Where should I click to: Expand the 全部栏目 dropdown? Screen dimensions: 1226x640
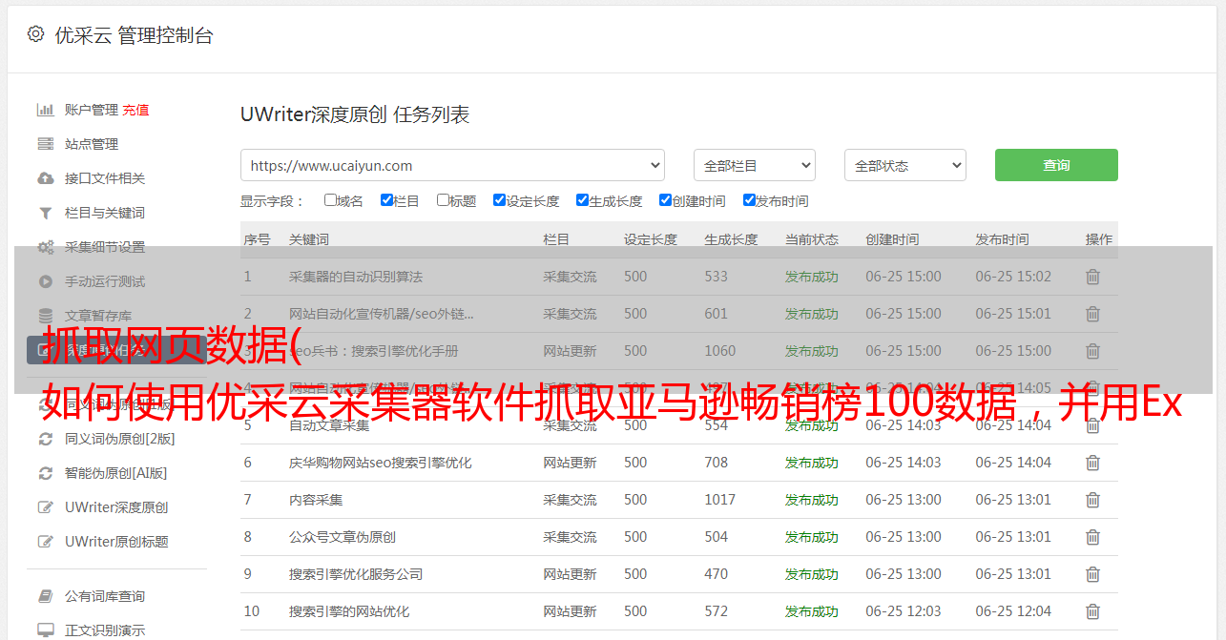pyautogui.click(x=754, y=165)
